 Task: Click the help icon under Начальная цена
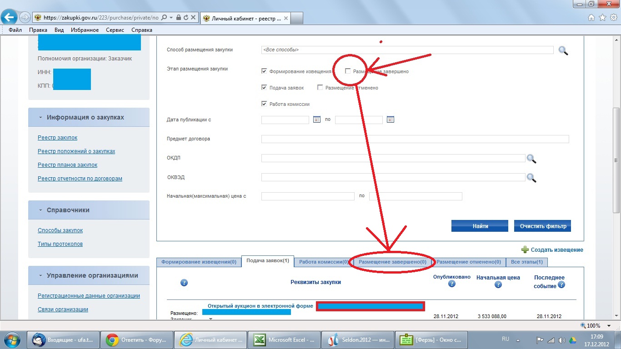(x=498, y=285)
